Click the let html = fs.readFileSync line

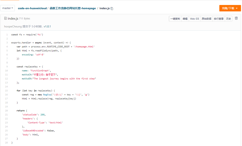coord(39,51)
